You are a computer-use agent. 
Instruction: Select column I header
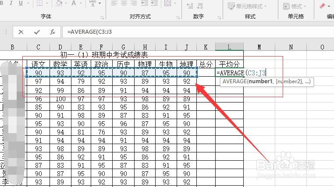tap(166, 47)
